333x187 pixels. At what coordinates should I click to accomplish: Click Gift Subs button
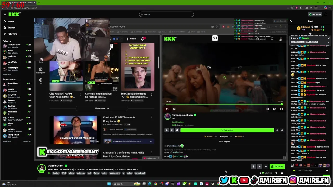[277, 166]
